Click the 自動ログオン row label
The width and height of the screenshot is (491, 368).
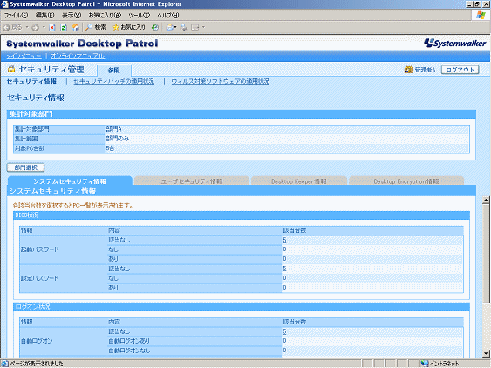(37, 341)
